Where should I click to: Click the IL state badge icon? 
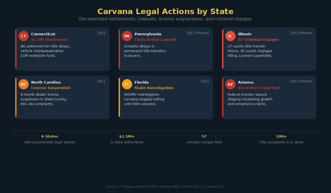pos(230,36)
